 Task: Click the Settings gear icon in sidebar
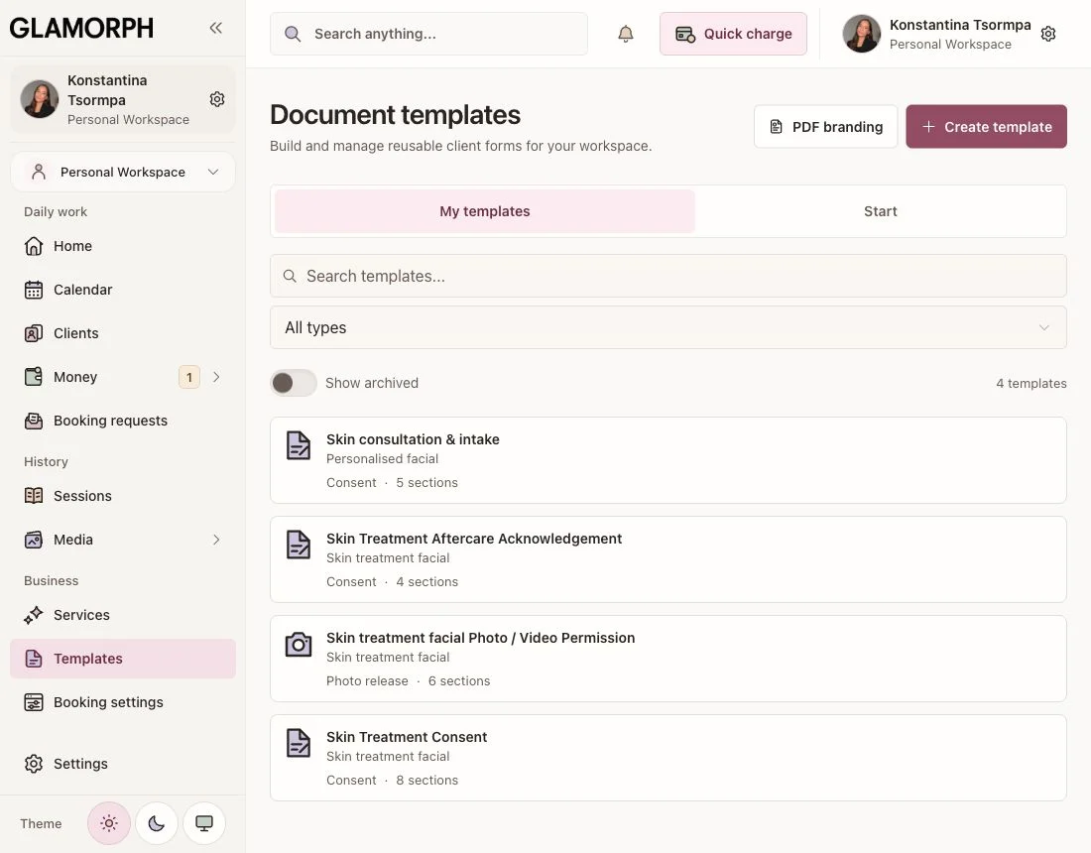(x=34, y=764)
